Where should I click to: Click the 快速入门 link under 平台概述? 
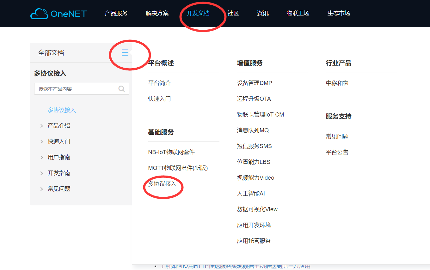[159, 99]
